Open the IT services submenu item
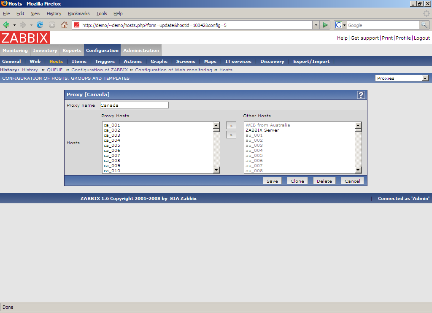 point(238,62)
